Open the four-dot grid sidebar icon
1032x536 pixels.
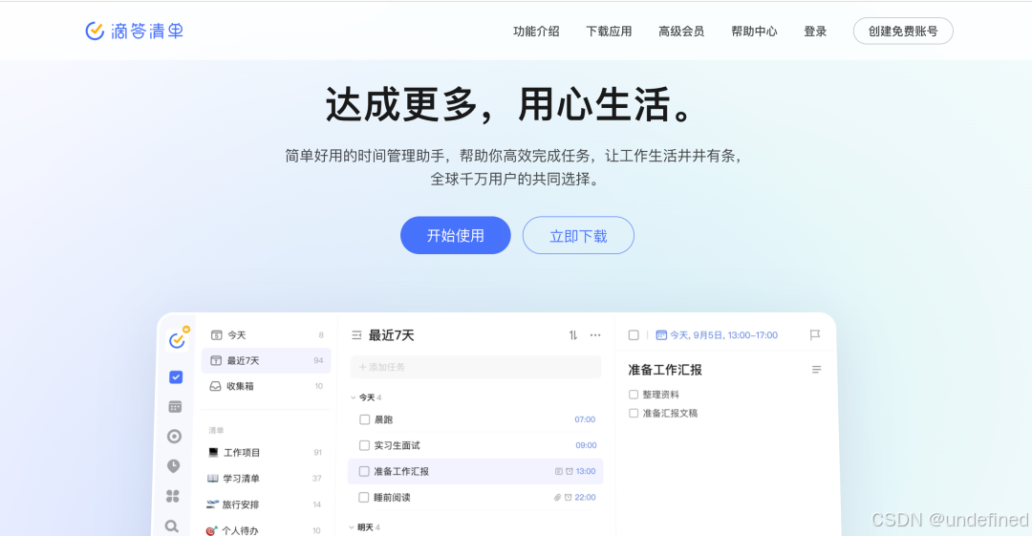point(172,496)
